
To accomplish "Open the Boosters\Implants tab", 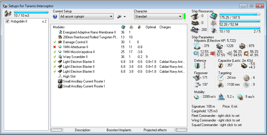I will (x=119, y=130).
